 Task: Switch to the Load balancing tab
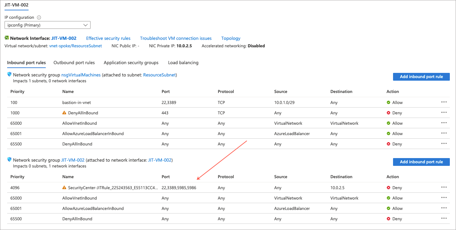[x=183, y=63]
